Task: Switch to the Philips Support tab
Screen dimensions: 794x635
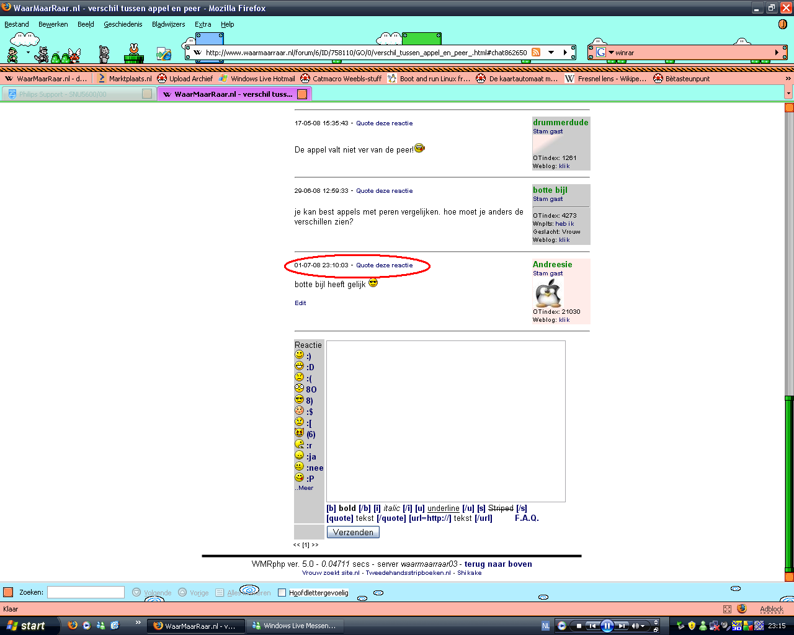Action: point(62,94)
